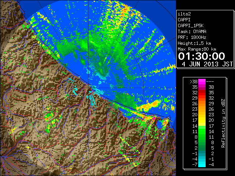Click the '---' legend label
This screenshot has height=176, width=235.
coord(210,82)
